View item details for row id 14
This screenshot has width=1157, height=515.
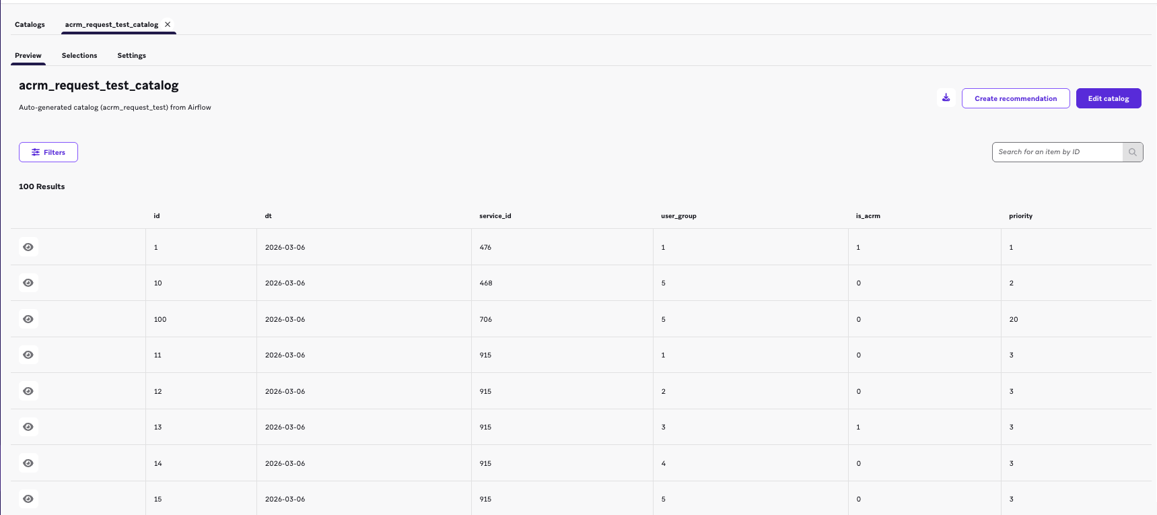click(28, 463)
